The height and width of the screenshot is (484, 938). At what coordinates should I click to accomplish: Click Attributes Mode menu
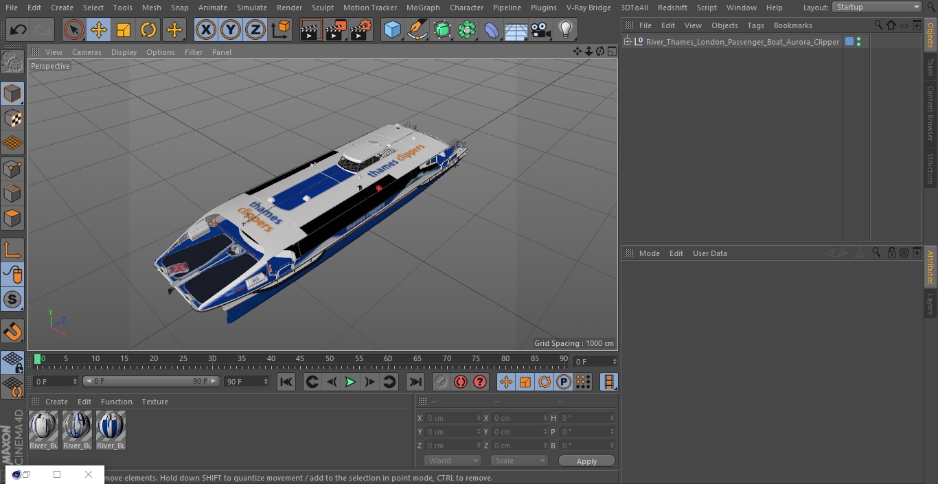(x=649, y=253)
